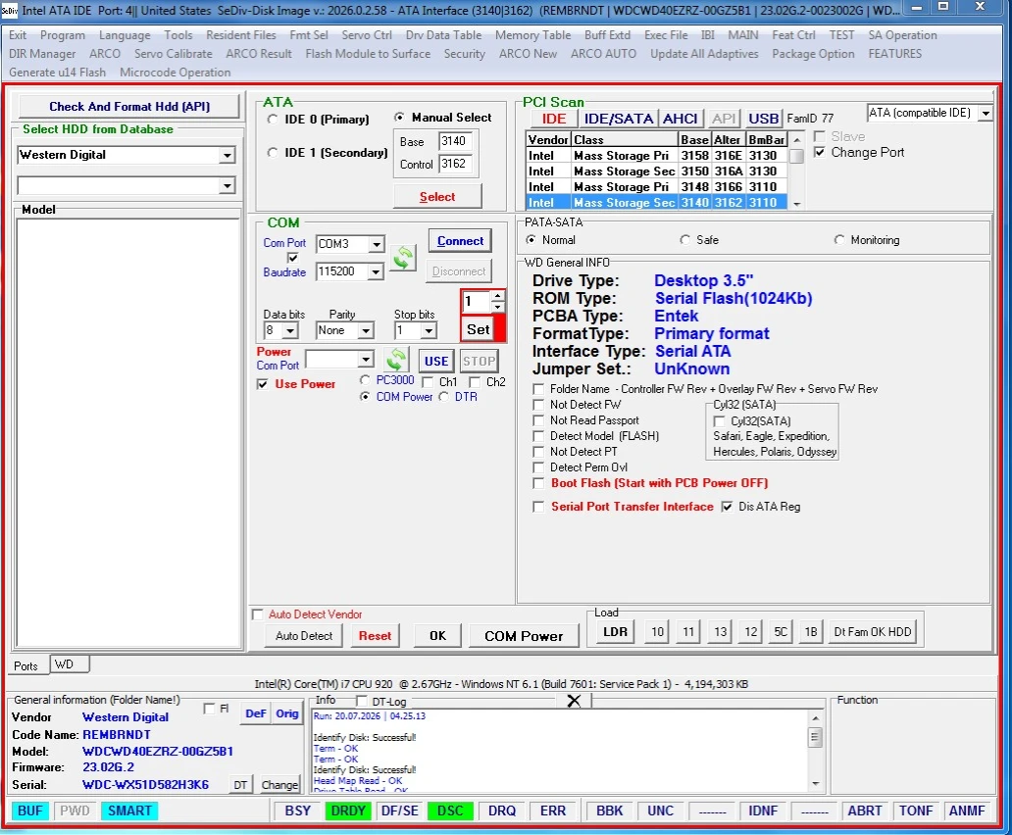Open the Security menu

pos(464,54)
